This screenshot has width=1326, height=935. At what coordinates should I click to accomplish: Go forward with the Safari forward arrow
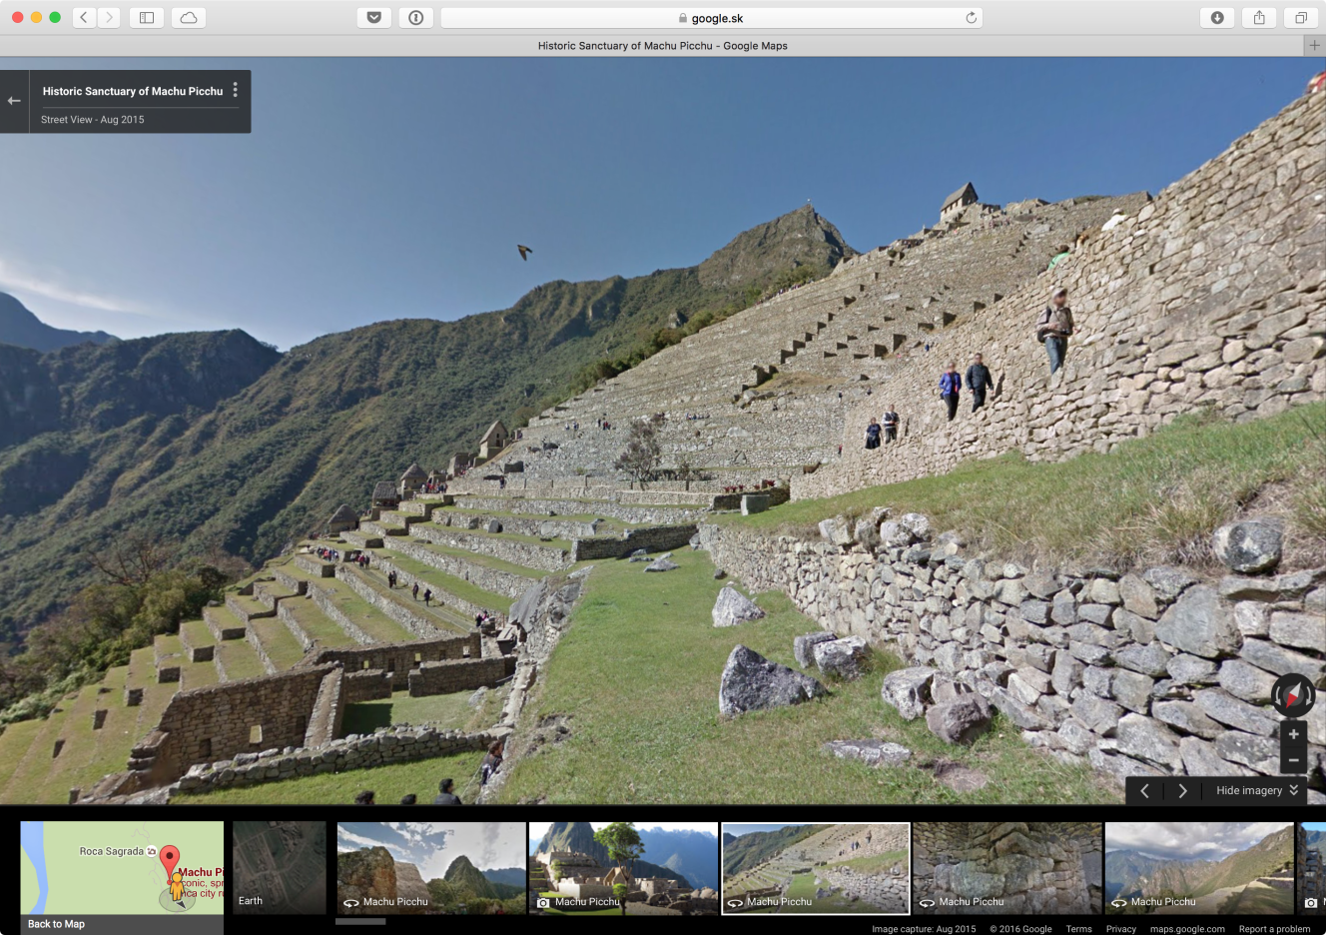[x=110, y=18]
